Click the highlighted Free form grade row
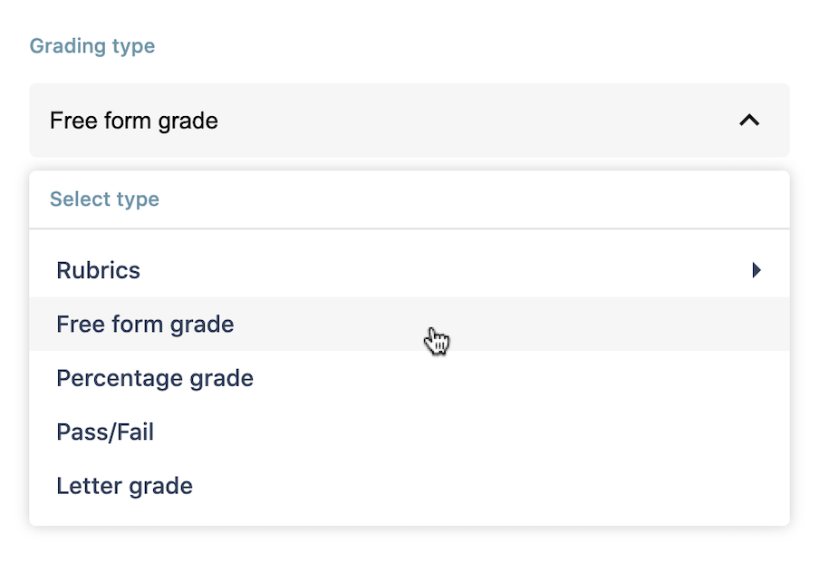 click(x=409, y=324)
